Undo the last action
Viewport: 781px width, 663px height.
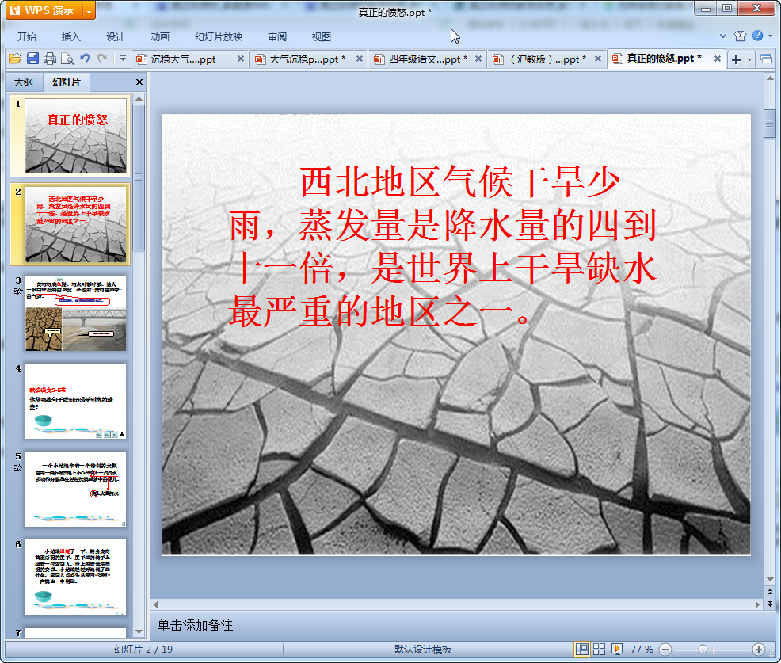[x=85, y=59]
